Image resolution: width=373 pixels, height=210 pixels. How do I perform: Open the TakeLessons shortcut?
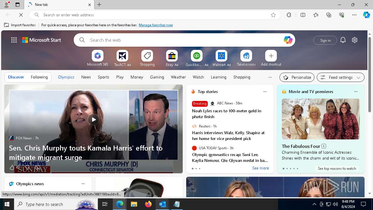246,56
